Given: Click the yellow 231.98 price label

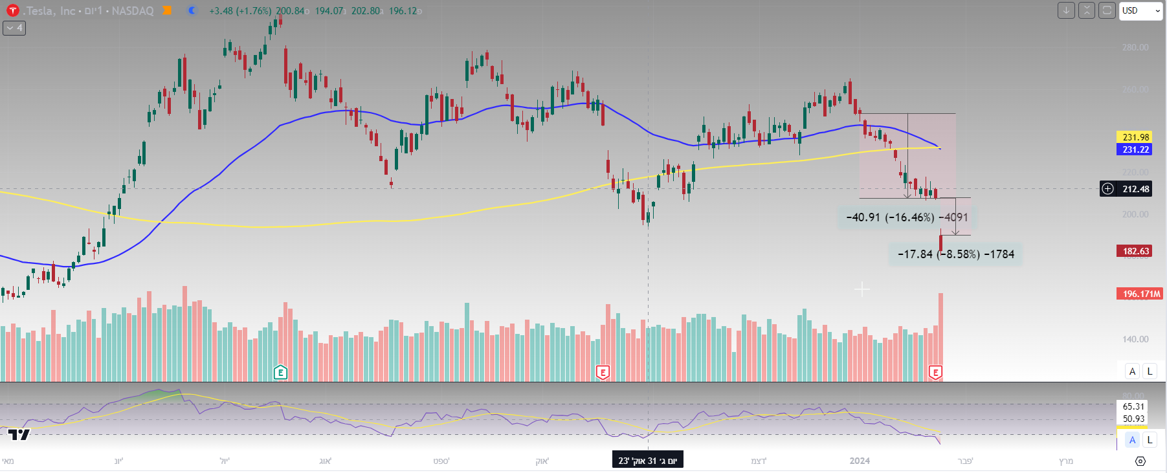Looking at the screenshot, I should 1135,137.
